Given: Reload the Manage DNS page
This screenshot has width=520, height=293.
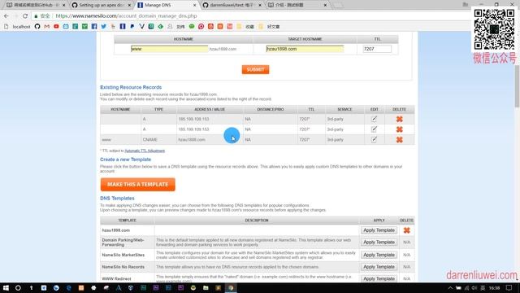Looking at the screenshot, I should [x=25, y=15].
